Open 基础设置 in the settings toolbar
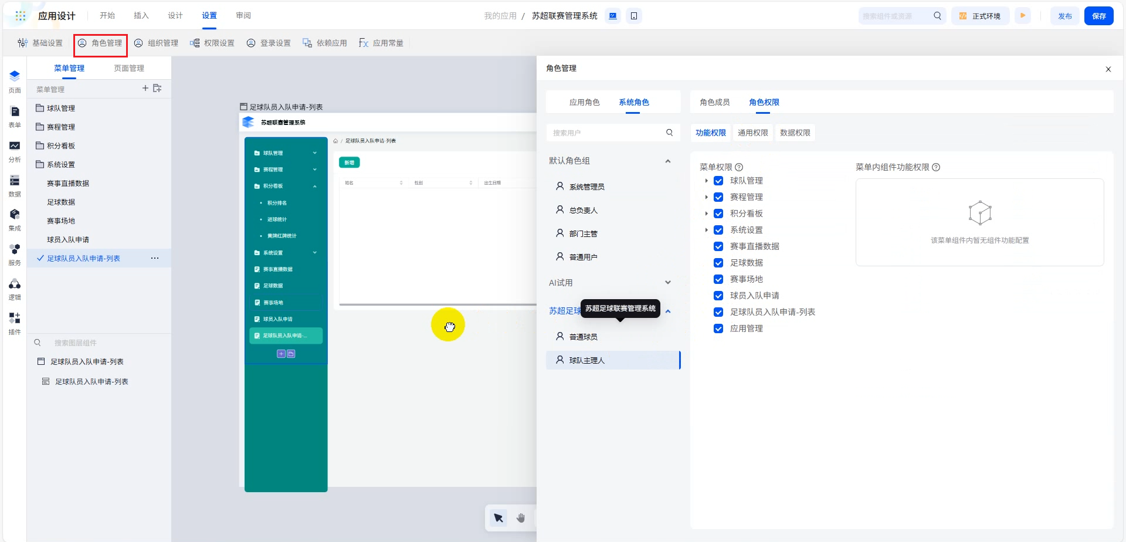Image resolution: width=1126 pixels, height=542 pixels. (x=40, y=43)
